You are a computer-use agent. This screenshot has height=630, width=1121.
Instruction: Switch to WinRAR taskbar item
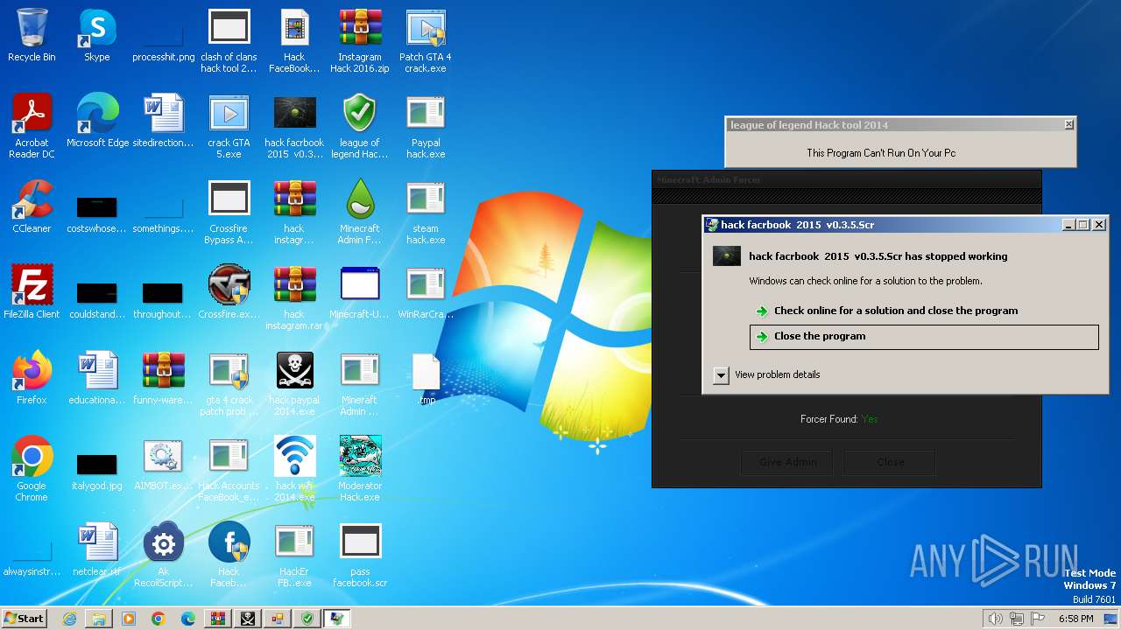[218, 619]
